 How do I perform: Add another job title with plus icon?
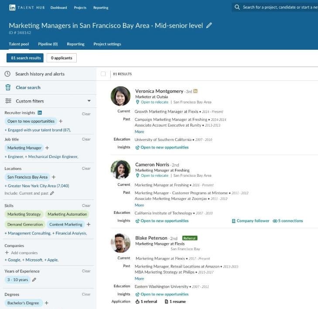coord(47,148)
